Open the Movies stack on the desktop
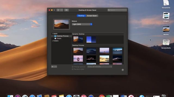 [166, 30]
